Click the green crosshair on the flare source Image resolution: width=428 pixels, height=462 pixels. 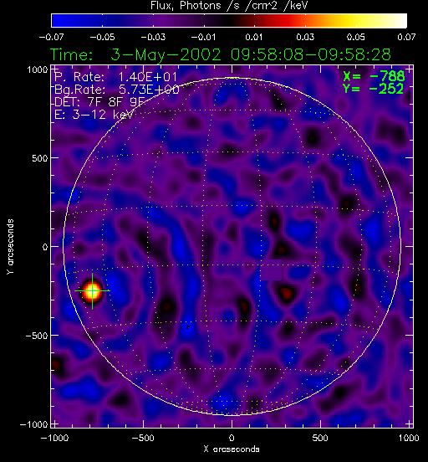[92, 290]
